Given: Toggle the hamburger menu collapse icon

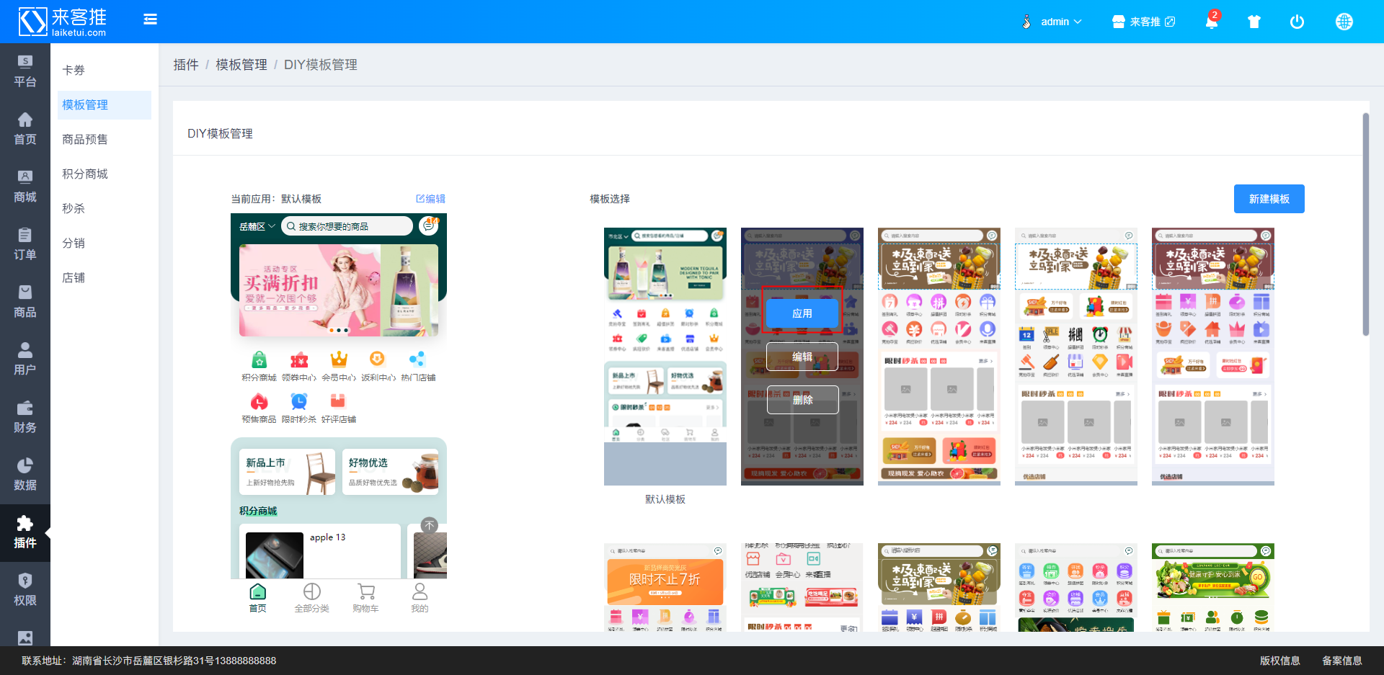Looking at the screenshot, I should [150, 19].
